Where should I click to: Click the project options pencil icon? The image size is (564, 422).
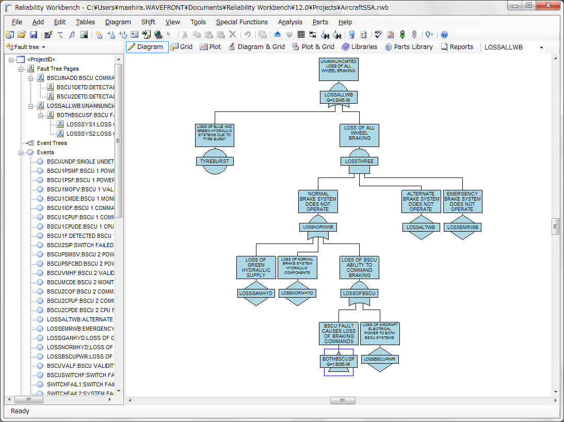click(x=48, y=35)
